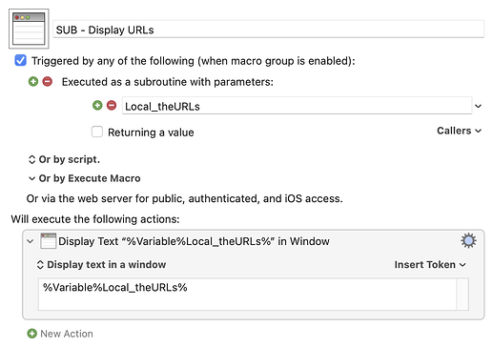Click the scrollbar of the display text field

[x=462, y=295]
